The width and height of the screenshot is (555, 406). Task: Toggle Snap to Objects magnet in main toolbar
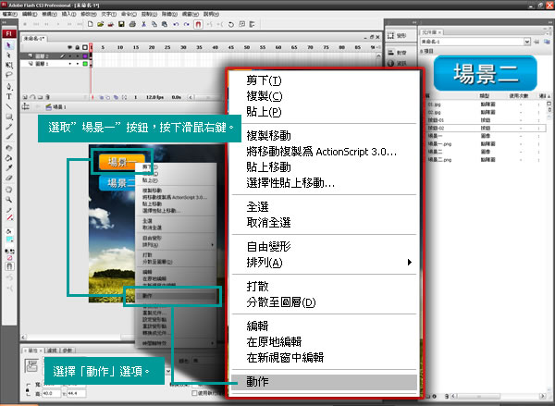198,24
